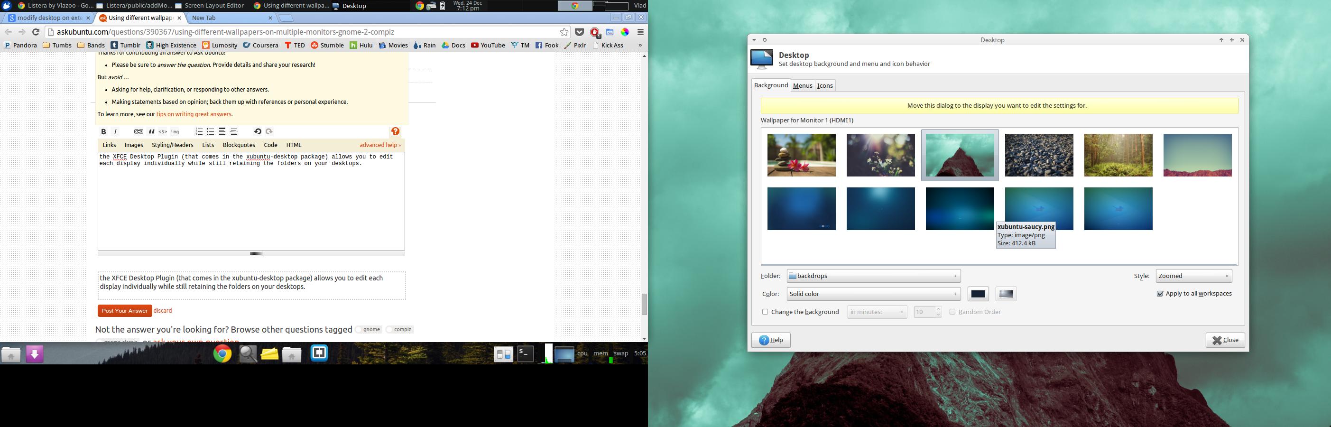Screen dimensions: 1331x427
Task: Open the Styling/Headers help tab
Action: (x=173, y=145)
